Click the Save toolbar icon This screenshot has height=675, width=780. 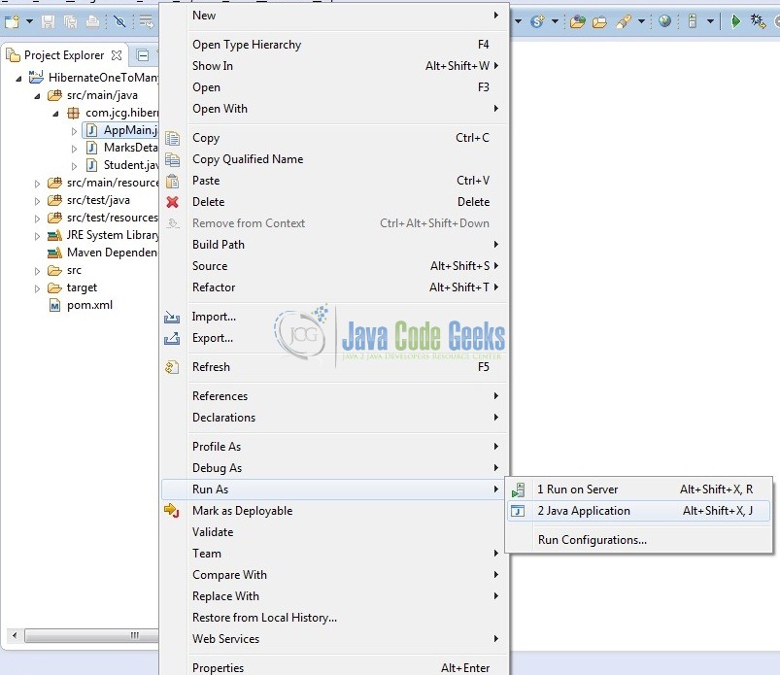click(x=48, y=21)
